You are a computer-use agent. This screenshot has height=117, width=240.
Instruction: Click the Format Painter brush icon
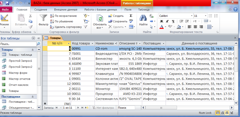pyautogui.click(x=31, y=27)
